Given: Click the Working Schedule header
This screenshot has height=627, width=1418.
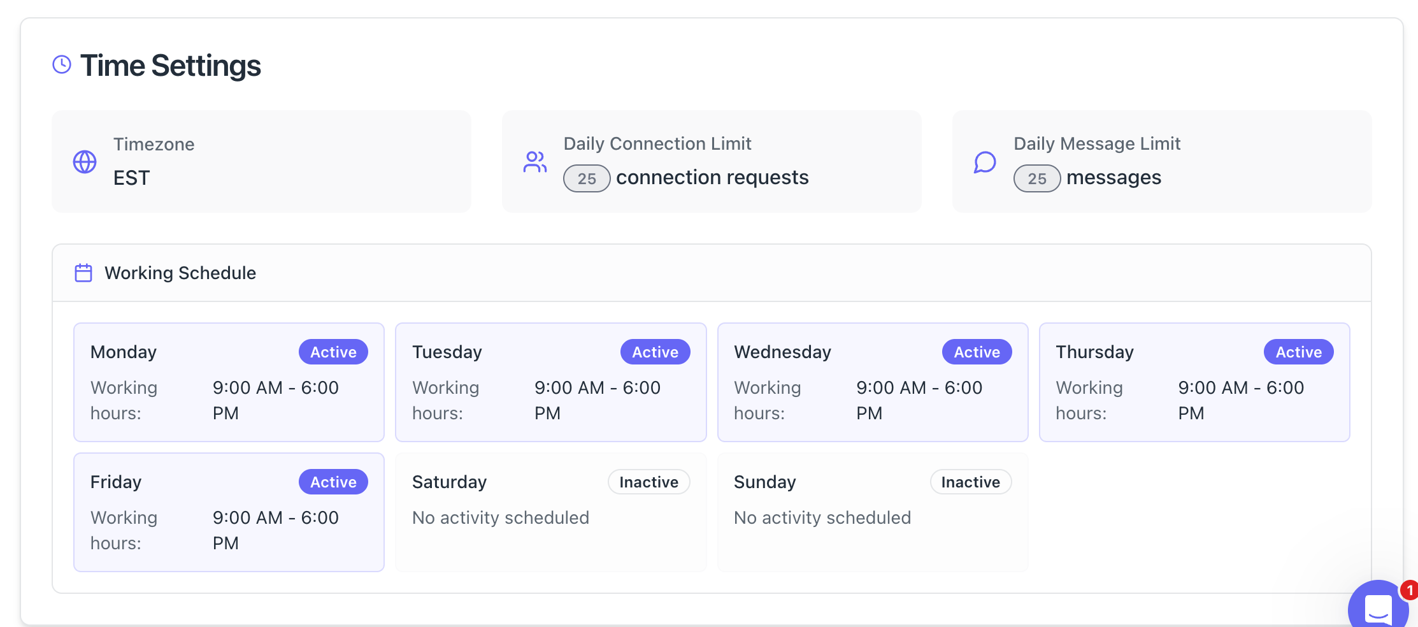Looking at the screenshot, I should coord(180,273).
